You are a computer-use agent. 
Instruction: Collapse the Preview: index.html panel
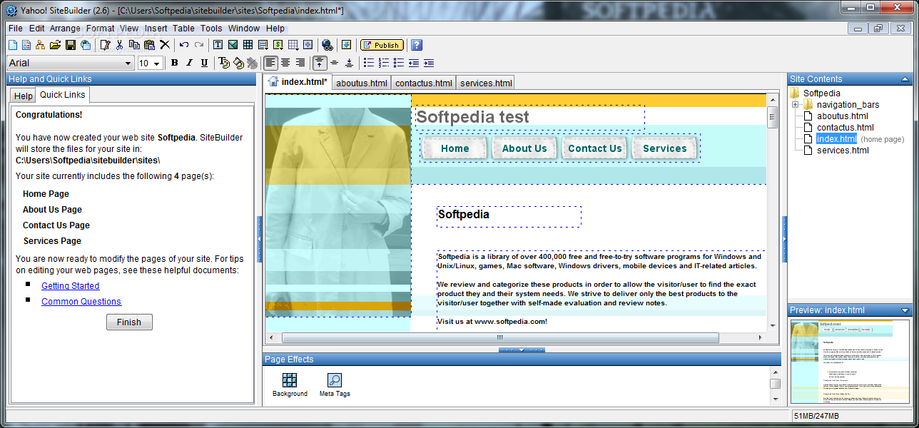(x=905, y=310)
